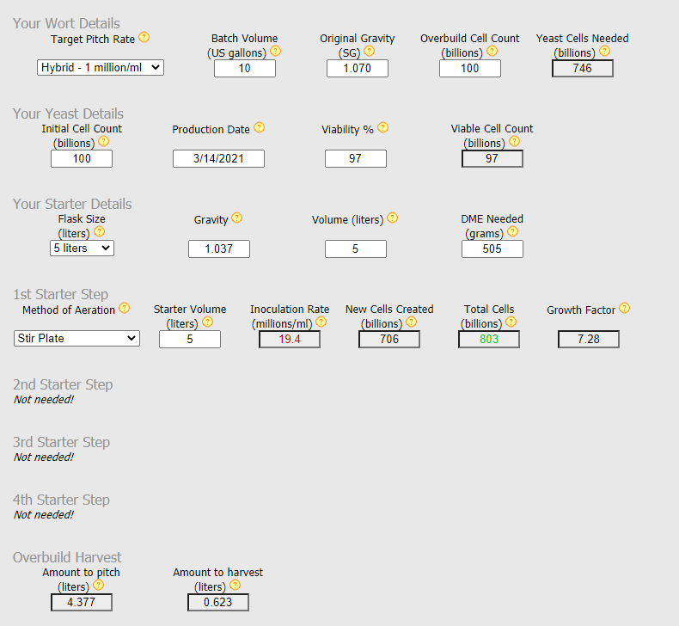Viewport: 679px width, 626px height.
Task: Click help icon next to Target Pitch Rate
Action: coord(144,38)
